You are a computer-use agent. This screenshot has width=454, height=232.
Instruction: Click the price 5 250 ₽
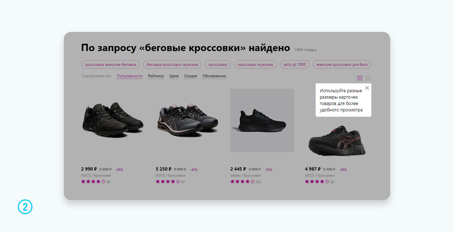(164, 169)
